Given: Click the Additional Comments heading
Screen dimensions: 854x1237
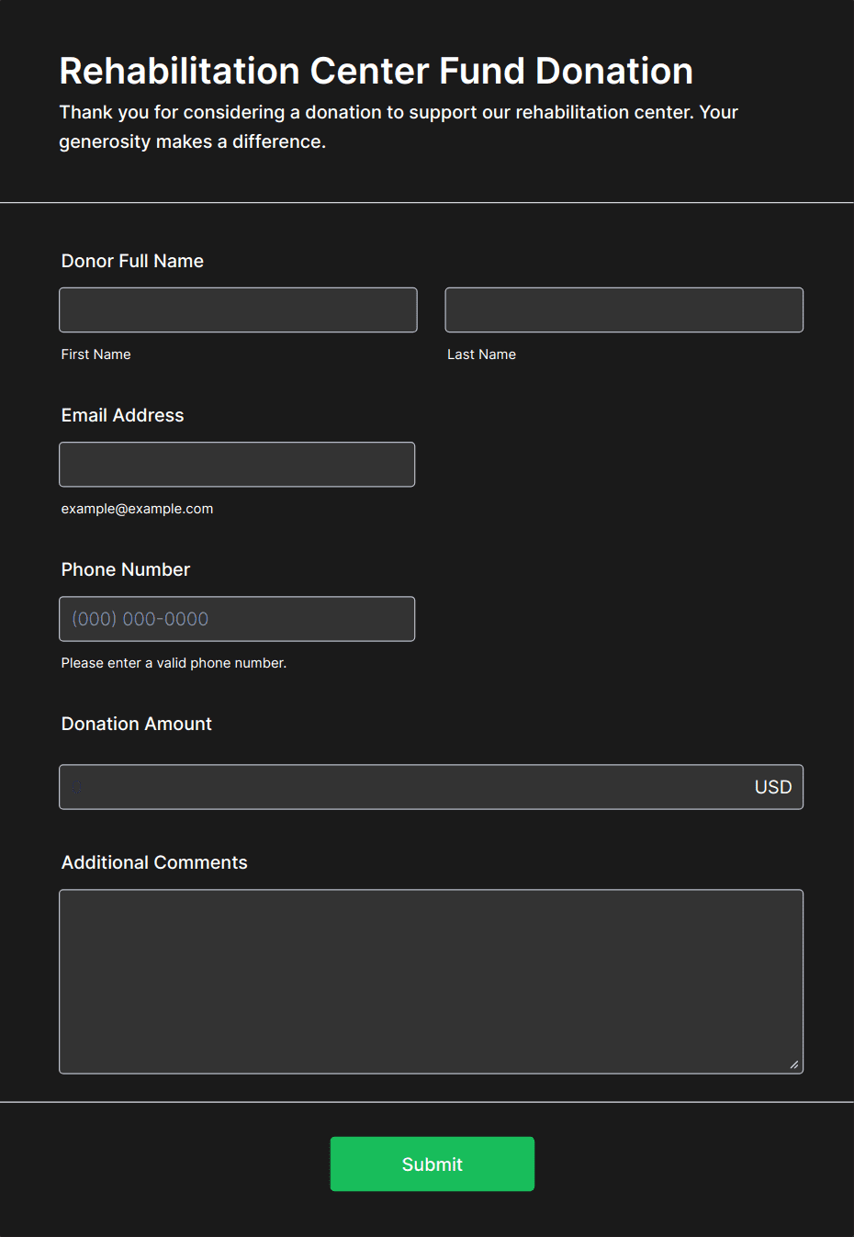Looking at the screenshot, I should 154,862.
